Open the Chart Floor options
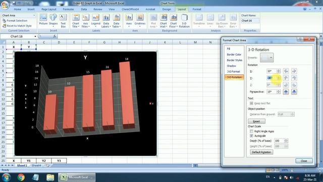 pyautogui.click(x=173, y=21)
